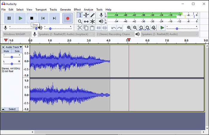Click the track's Select button
The image size is (209, 135).
tap(12, 109)
